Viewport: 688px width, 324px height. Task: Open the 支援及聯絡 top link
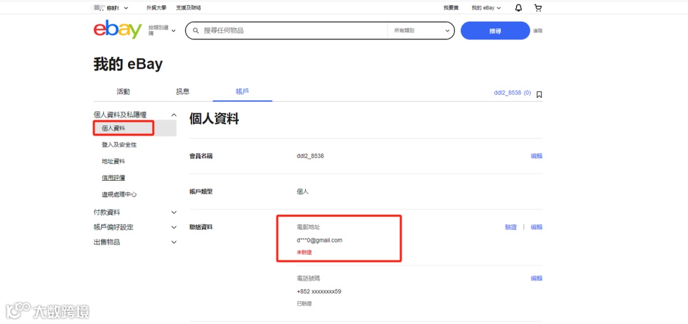188,8
